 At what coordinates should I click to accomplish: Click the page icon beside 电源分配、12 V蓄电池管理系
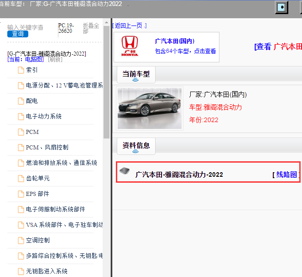(x=21, y=85)
